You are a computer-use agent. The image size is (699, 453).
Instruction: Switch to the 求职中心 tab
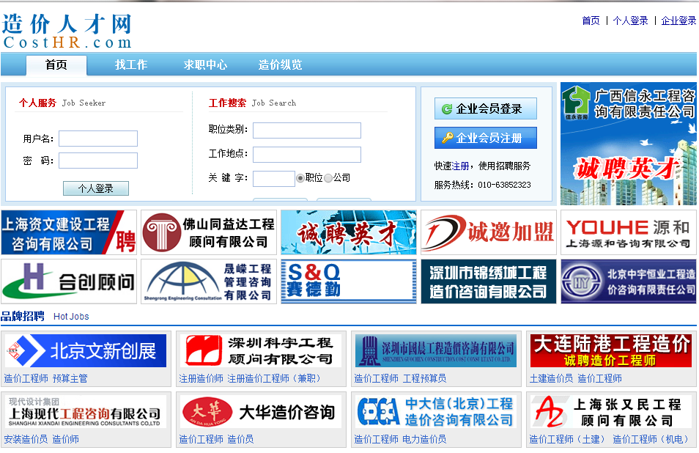205,65
